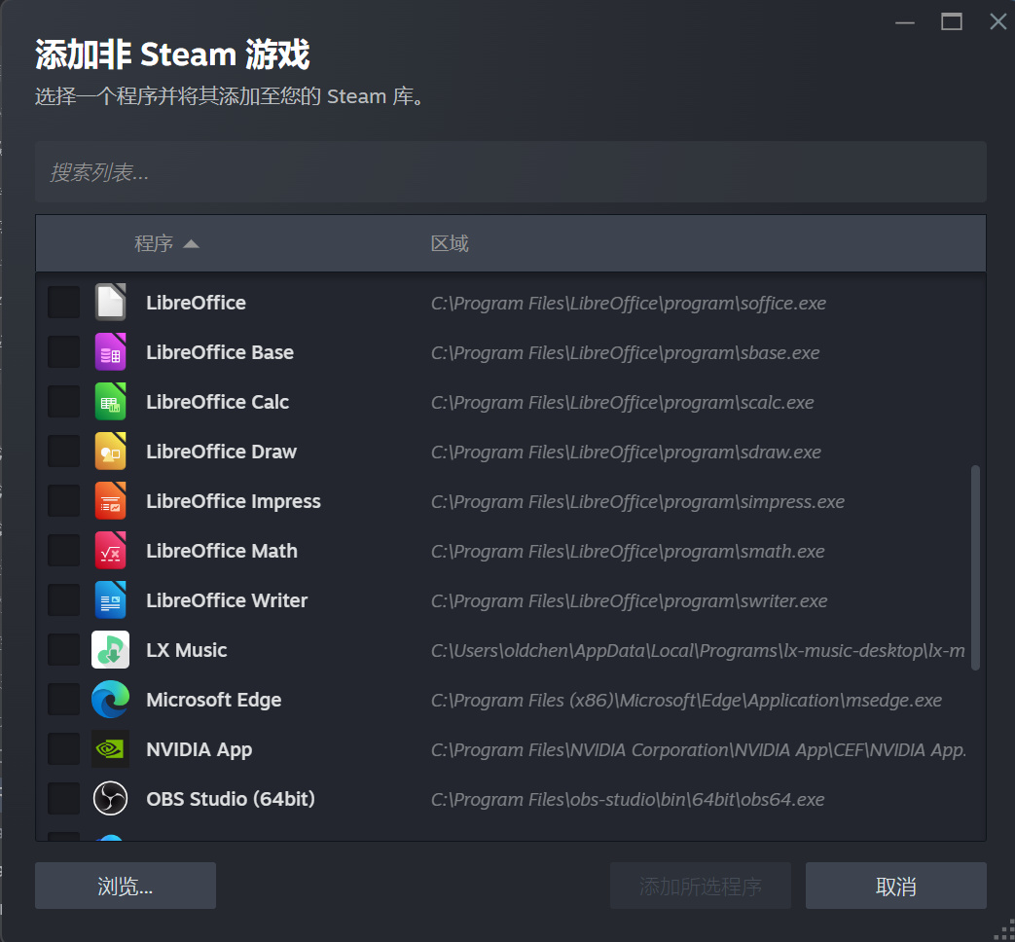The image size is (1015, 942).
Task: Click the LibreOffice Math red icon
Action: click(x=110, y=550)
